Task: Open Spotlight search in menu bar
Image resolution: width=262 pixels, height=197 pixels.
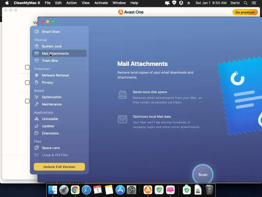Action: (x=245, y=3)
